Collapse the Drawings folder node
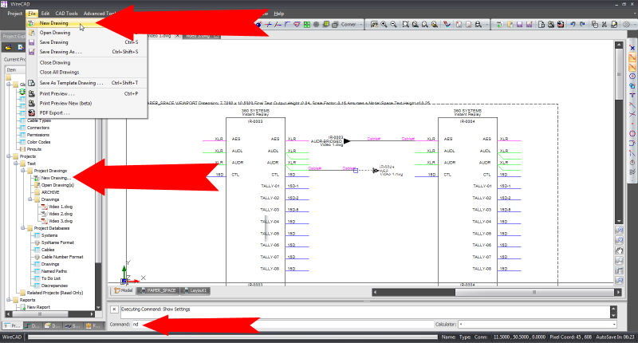The image size is (638, 343). [x=30, y=199]
